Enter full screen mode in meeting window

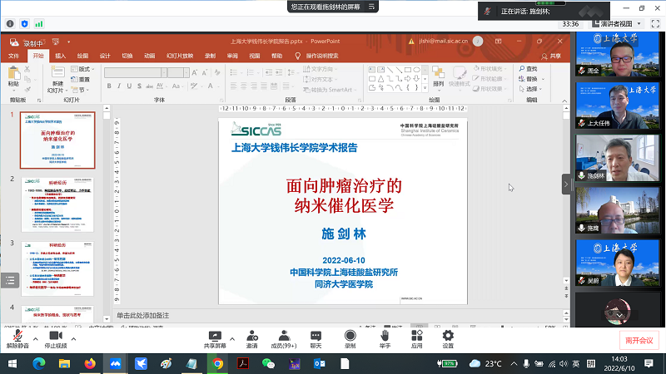pyautogui.click(x=655, y=24)
